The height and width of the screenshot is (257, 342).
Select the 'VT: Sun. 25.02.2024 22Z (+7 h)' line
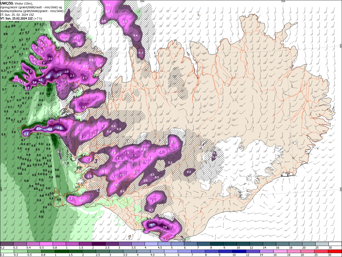(x=21, y=18)
